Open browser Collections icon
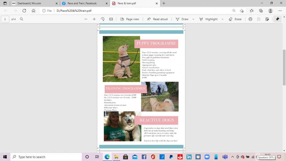Viewport: 286px width, 161px height. (261, 11)
